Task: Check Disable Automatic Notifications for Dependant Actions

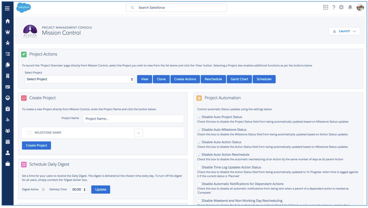Action: click(x=199, y=184)
